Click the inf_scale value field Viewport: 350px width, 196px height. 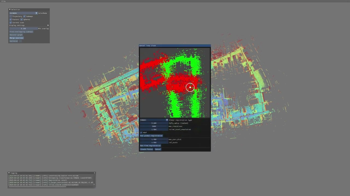pos(154,143)
